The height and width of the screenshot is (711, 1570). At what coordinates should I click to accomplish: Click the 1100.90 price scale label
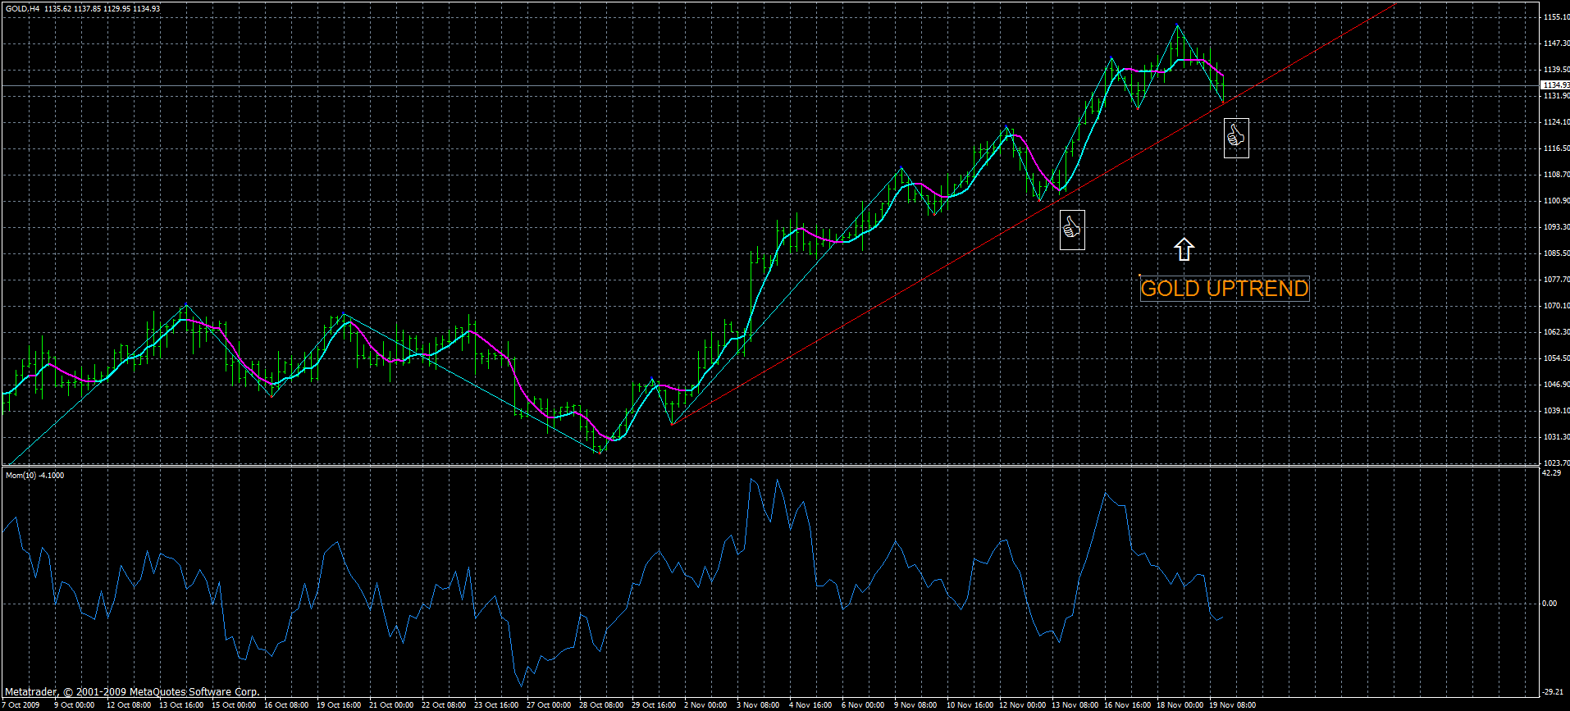[1556, 201]
